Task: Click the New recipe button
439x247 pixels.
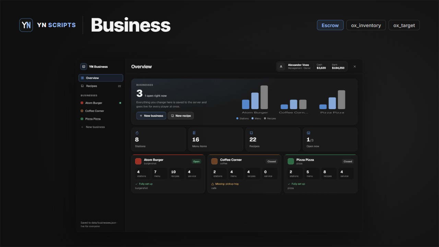Action: [181, 116]
